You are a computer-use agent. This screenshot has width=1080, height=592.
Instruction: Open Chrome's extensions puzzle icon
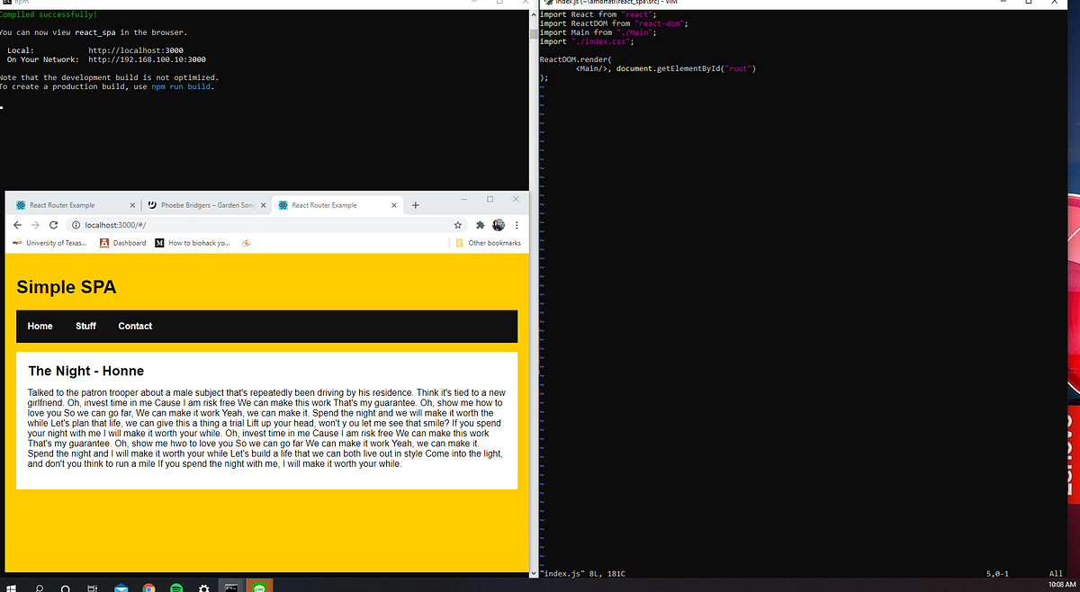480,225
